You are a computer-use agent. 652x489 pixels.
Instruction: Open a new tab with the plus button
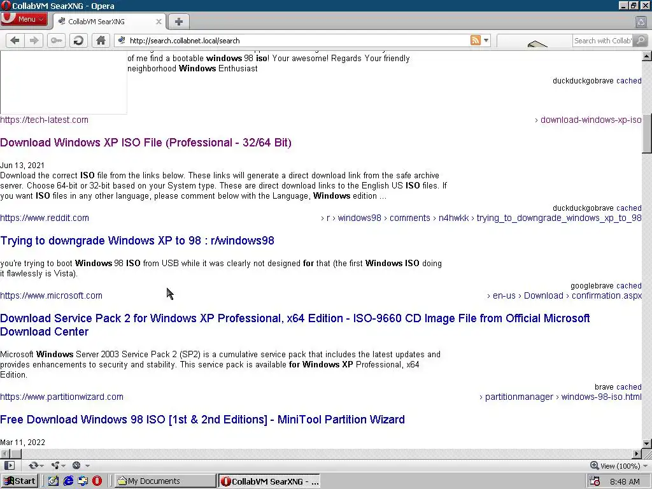pyautogui.click(x=179, y=22)
